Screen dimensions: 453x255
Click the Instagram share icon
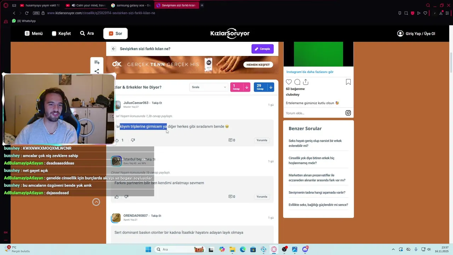click(x=306, y=82)
